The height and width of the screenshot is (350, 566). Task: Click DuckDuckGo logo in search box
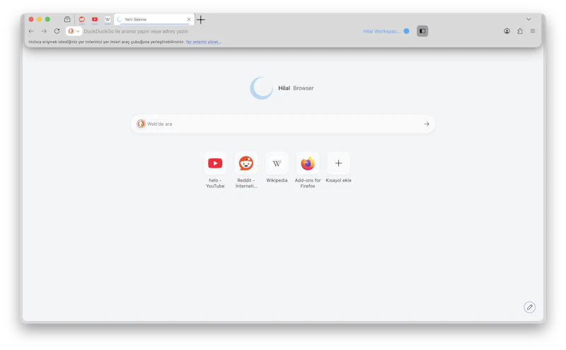(x=141, y=124)
